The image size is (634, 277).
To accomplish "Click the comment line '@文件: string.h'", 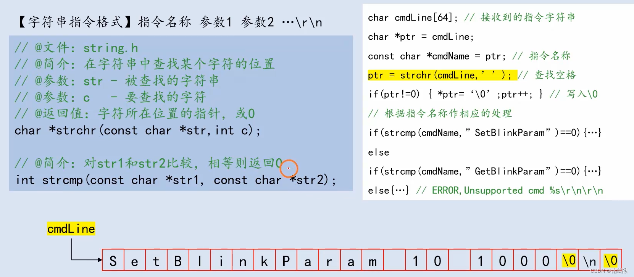I will [76, 48].
